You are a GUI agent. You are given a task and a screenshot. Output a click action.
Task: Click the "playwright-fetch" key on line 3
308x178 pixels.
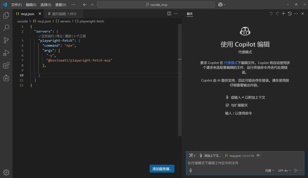tap(56, 41)
